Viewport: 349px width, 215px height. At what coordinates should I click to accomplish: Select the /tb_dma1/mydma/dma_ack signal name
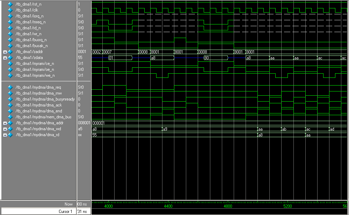coord(38,105)
